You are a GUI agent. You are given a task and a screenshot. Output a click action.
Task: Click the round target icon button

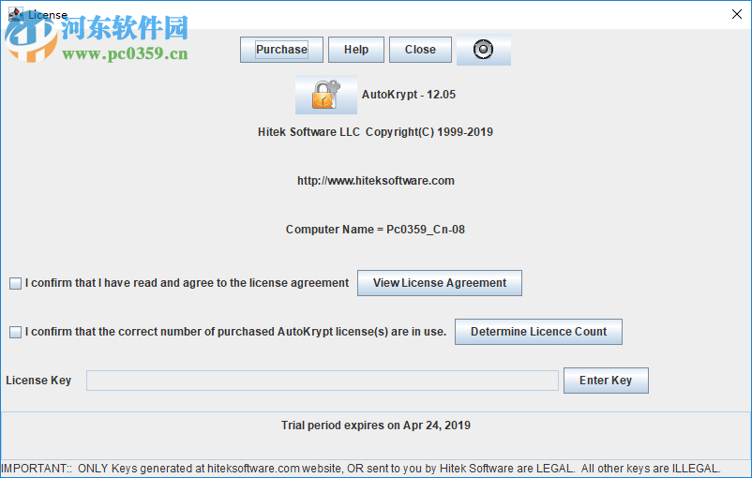coord(484,50)
